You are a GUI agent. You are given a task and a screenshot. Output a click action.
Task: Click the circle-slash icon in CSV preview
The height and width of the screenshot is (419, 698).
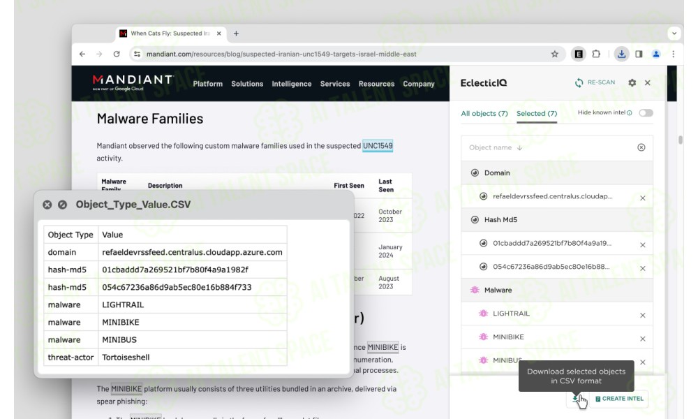pos(62,205)
